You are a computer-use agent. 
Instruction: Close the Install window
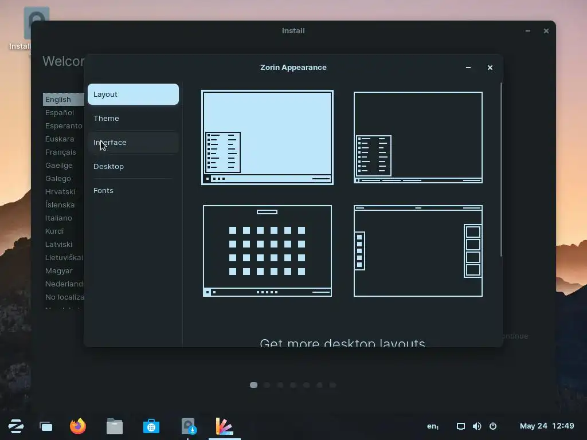point(546,31)
